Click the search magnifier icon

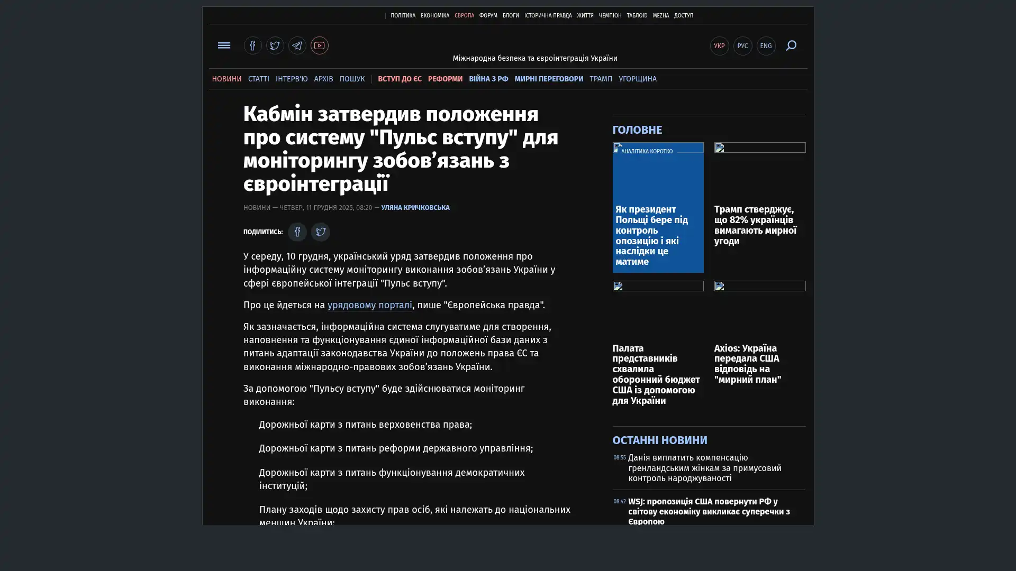click(x=791, y=45)
